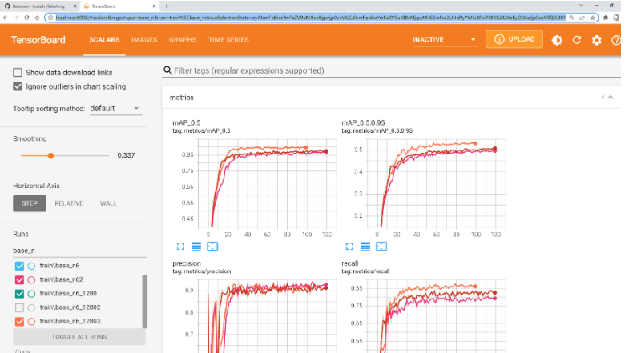Image resolution: width=625 pixels, height=353 pixels.
Task: Uncheck run train\base_n6_12803
Action: pyautogui.click(x=19, y=322)
